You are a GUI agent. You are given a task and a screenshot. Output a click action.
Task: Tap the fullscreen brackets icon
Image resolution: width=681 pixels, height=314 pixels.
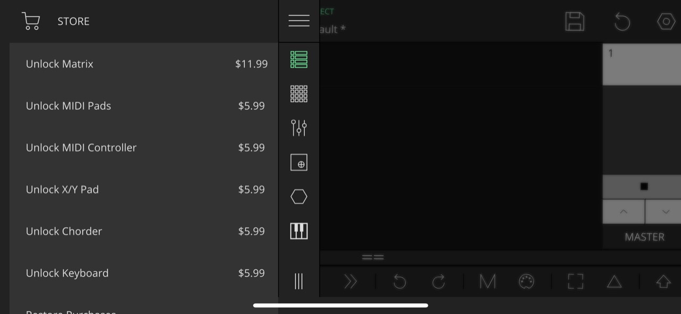(x=576, y=282)
